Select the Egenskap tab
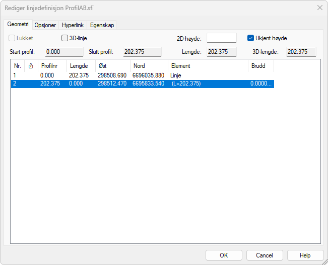 102,25
